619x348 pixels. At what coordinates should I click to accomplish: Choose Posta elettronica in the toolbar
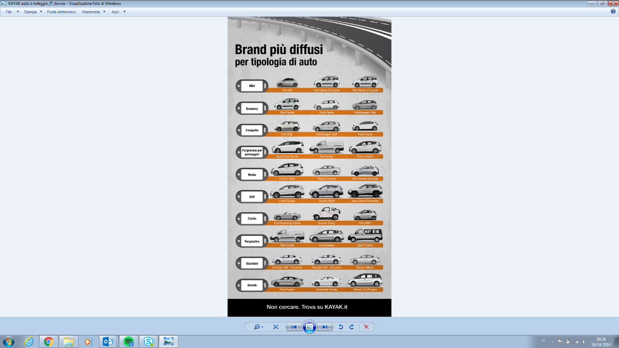click(61, 12)
